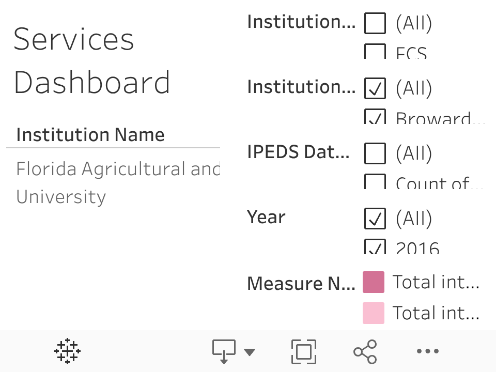Uncheck (All) under Year filter

[375, 219]
